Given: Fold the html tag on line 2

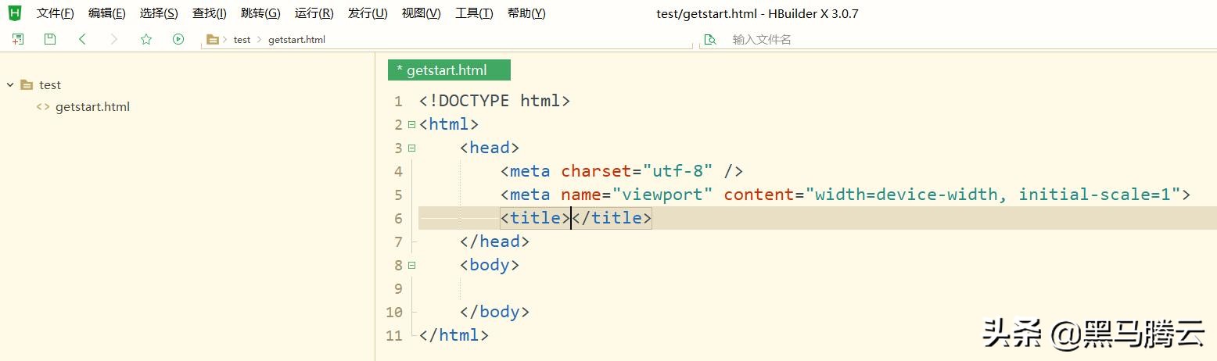Looking at the screenshot, I should pos(411,124).
